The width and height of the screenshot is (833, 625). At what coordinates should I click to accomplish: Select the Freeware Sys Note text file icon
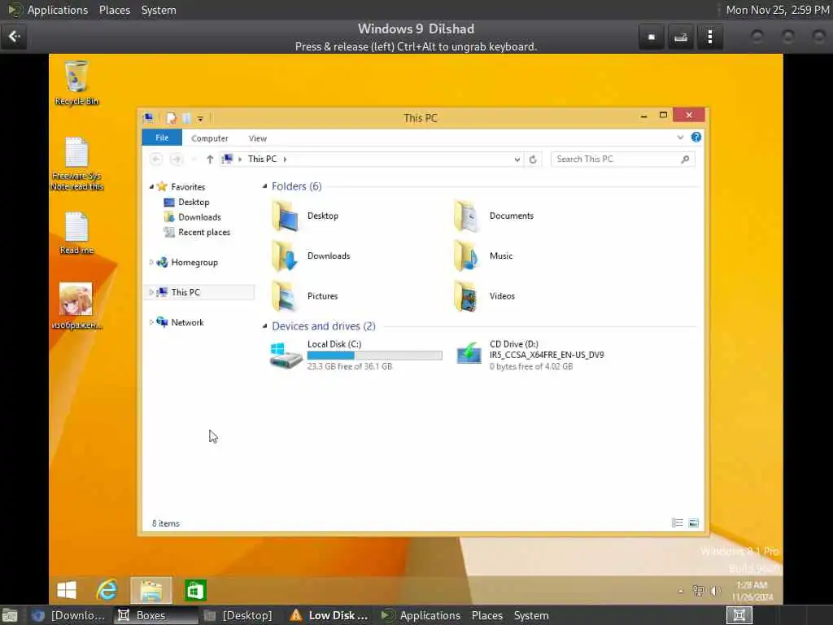click(x=76, y=164)
